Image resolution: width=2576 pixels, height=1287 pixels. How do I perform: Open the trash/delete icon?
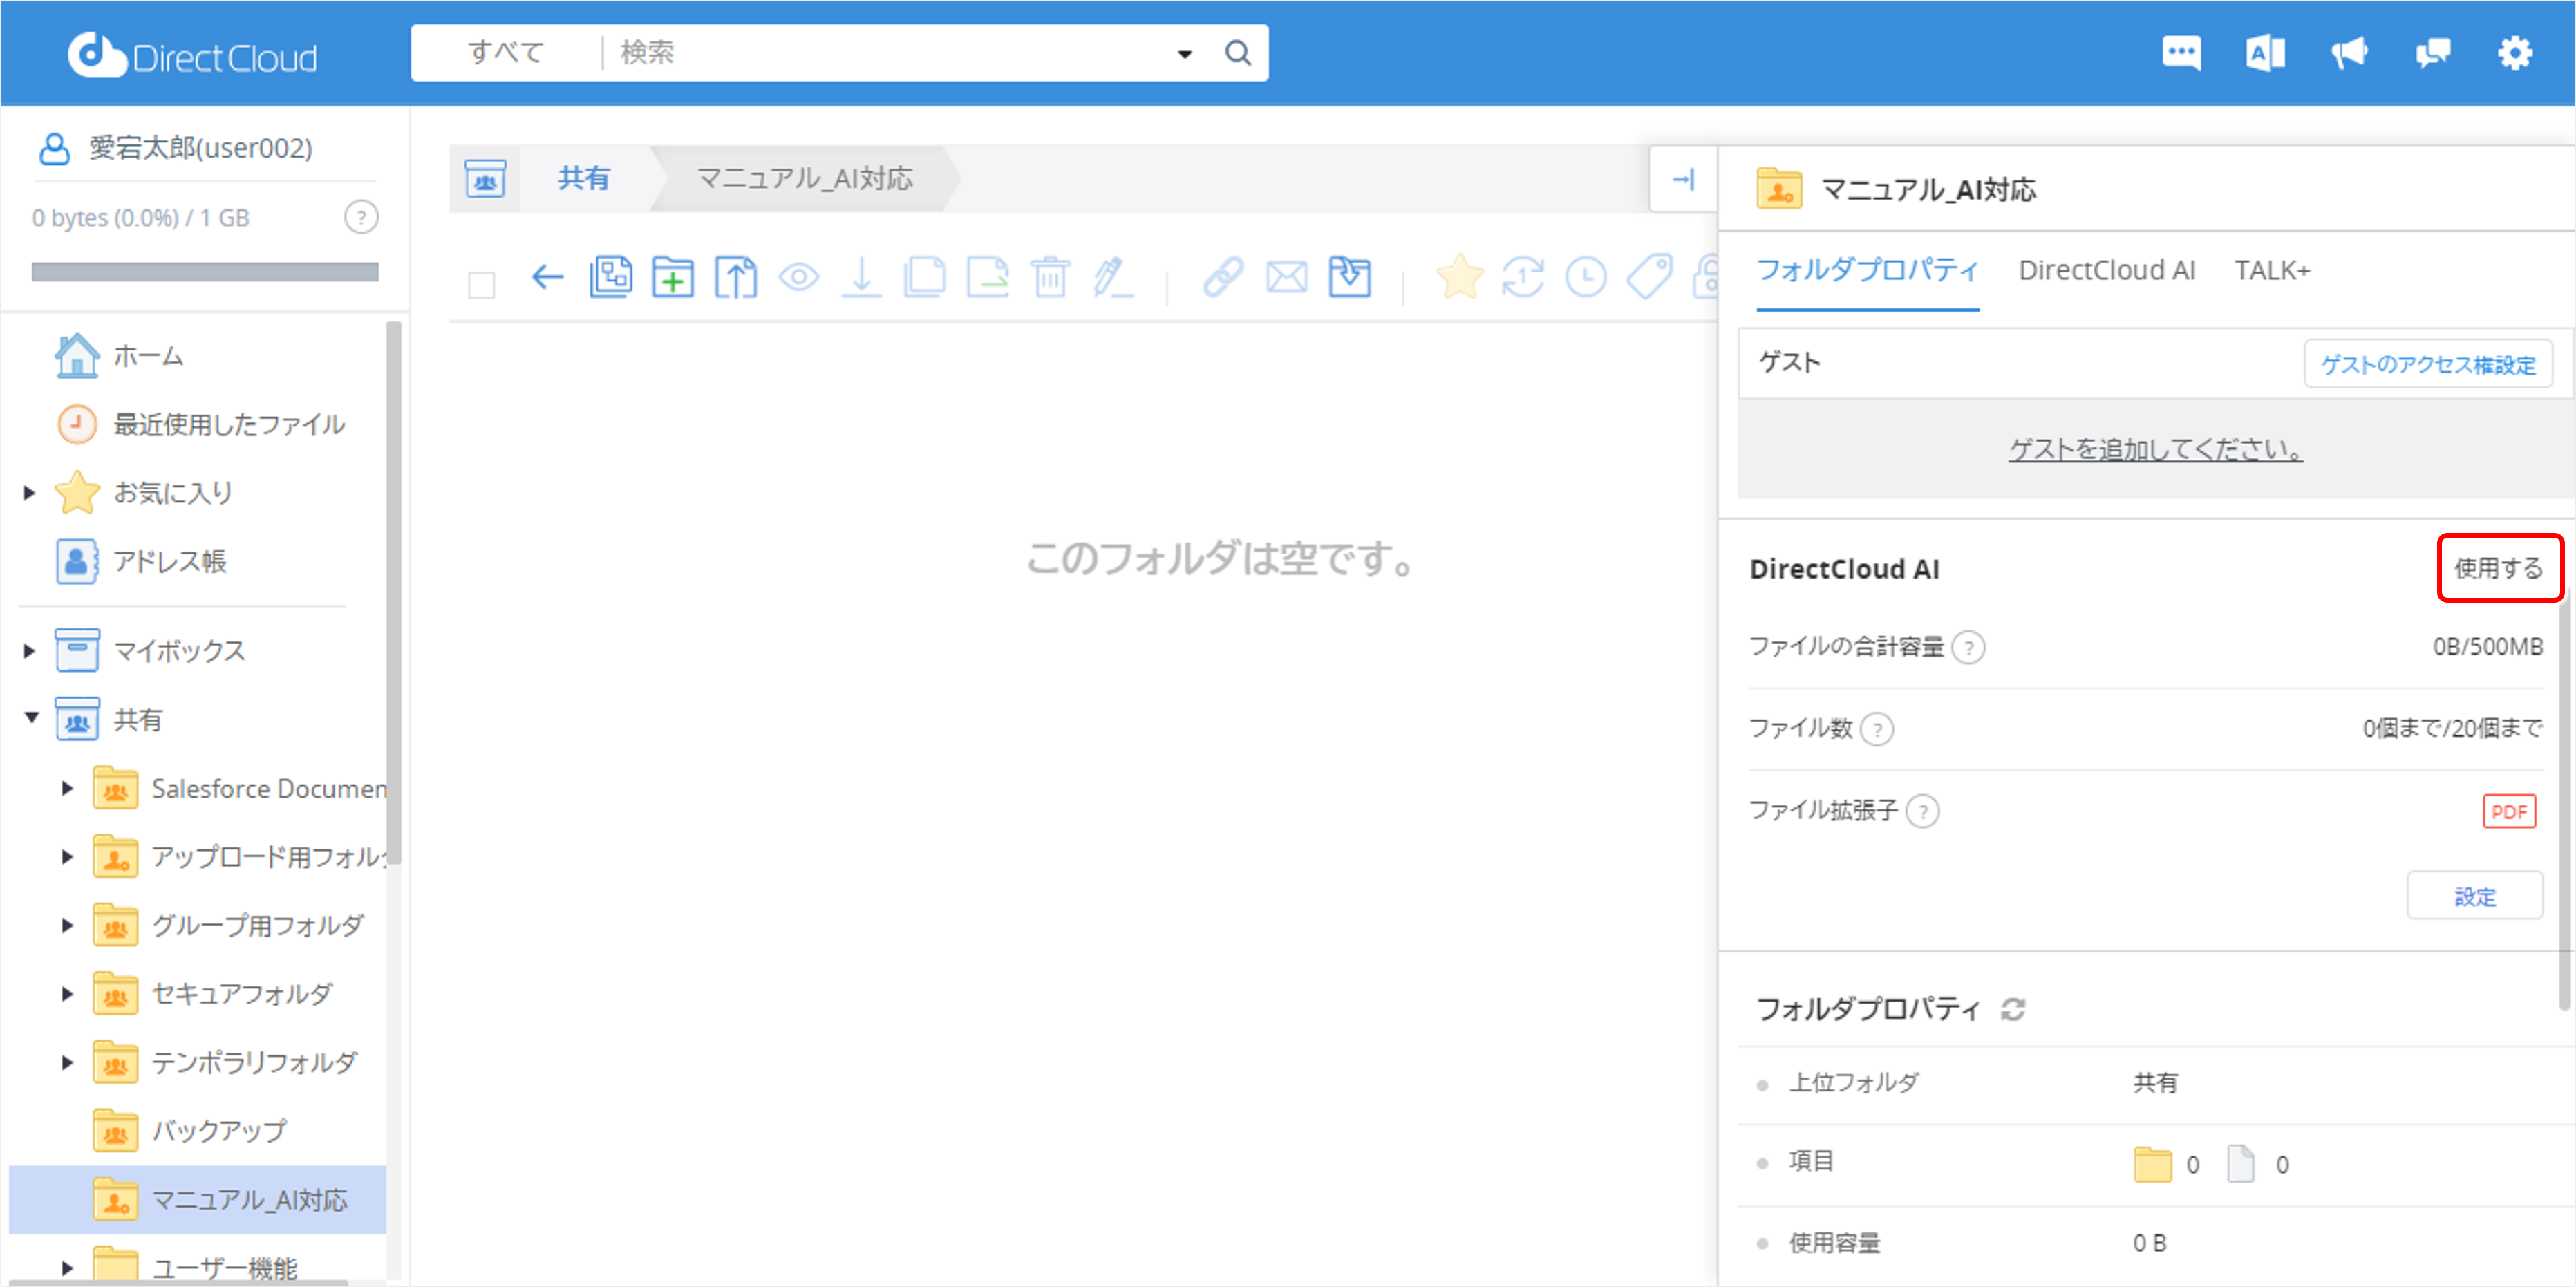[x=1050, y=278]
